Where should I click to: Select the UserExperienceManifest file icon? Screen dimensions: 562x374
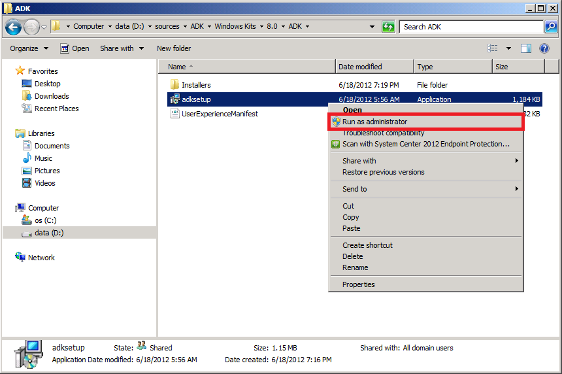174,114
